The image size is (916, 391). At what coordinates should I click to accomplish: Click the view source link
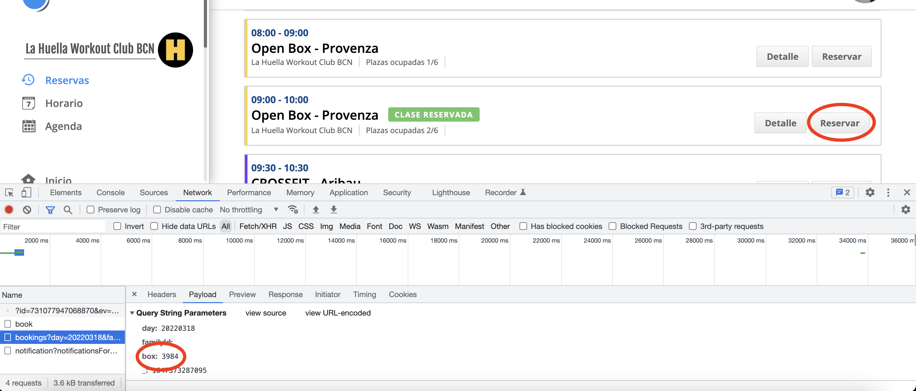(266, 313)
